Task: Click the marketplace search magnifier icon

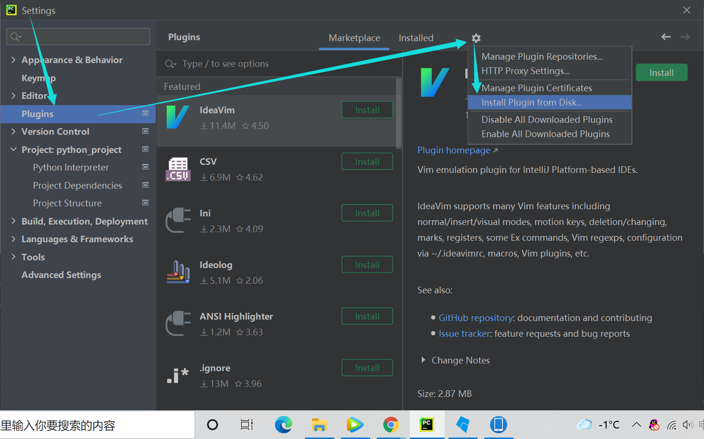Action: tap(171, 64)
